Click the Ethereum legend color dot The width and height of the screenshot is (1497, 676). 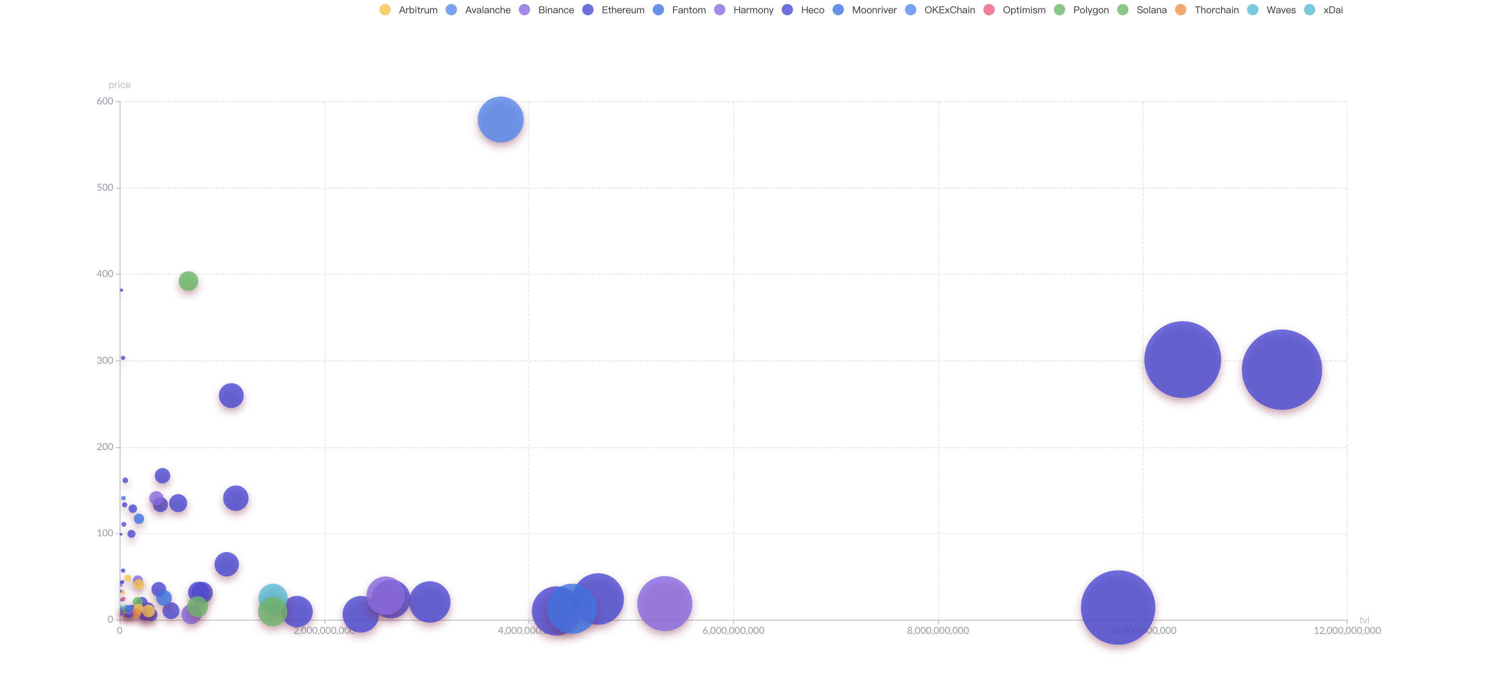pyautogui.click(x=589, y=10)
